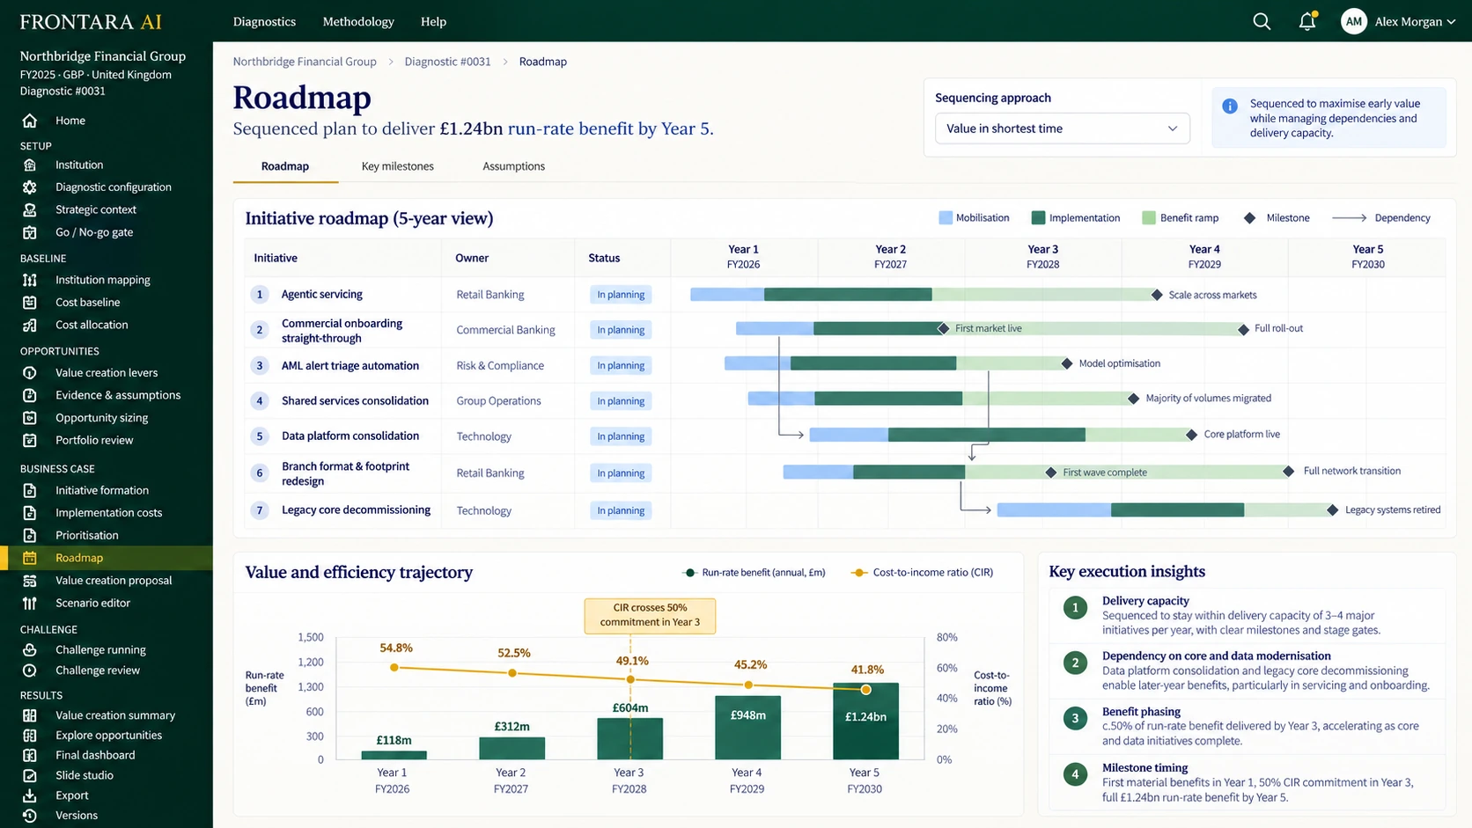Click the Institution mapping icon

pyautogui.click(x=30, y=280)
